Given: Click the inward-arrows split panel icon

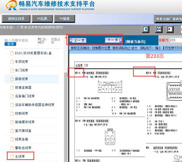Looking at the screenshot, I should click(x=159, y=29).
